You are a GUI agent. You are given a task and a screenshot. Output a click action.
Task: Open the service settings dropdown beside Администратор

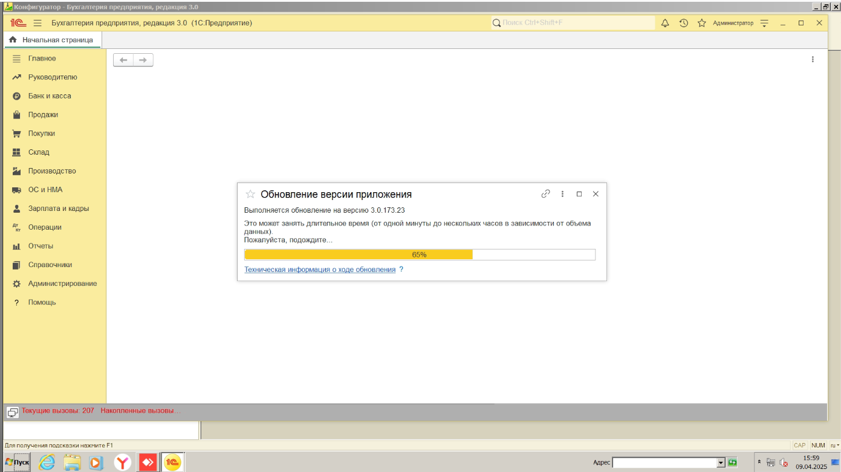(764, 23)
